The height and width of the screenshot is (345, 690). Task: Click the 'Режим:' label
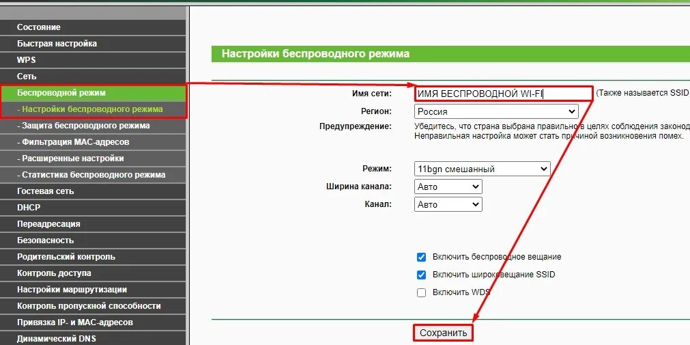[377, 169]
